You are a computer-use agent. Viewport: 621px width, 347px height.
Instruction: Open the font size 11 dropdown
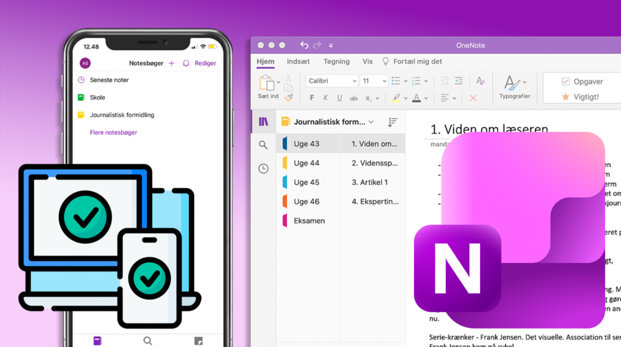(x=374, y=81)
